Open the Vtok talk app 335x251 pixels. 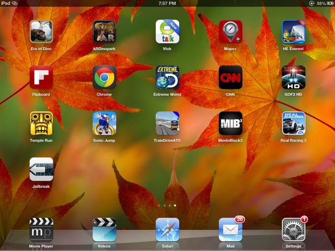click(167, 31)
